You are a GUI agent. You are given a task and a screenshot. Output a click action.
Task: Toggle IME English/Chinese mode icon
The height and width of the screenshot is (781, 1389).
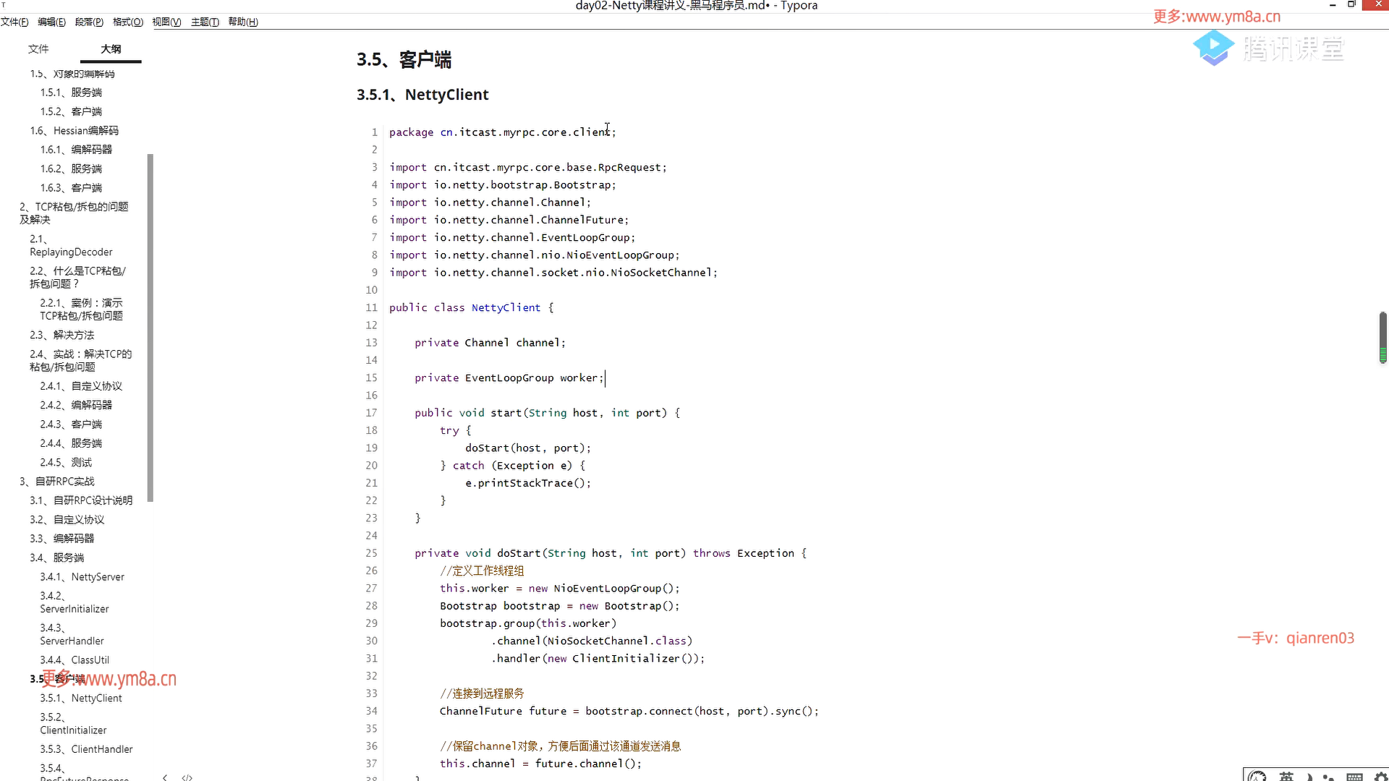pos(1286,777)
